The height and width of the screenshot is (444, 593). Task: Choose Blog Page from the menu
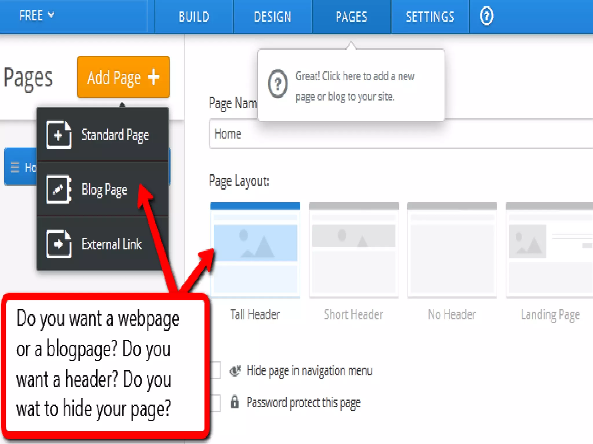coord(104,190)
